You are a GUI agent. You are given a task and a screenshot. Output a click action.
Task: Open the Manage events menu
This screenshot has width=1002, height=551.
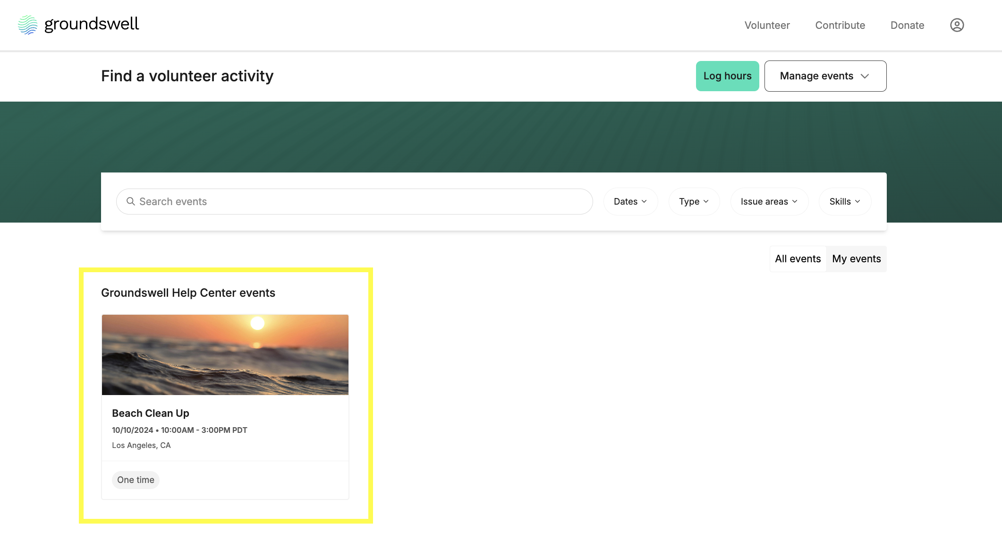[x=817, y=76]
